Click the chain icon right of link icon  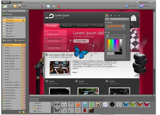click(119, 15)
